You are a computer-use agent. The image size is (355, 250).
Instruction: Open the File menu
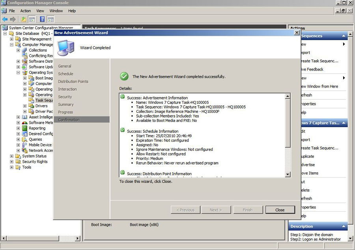12,11
